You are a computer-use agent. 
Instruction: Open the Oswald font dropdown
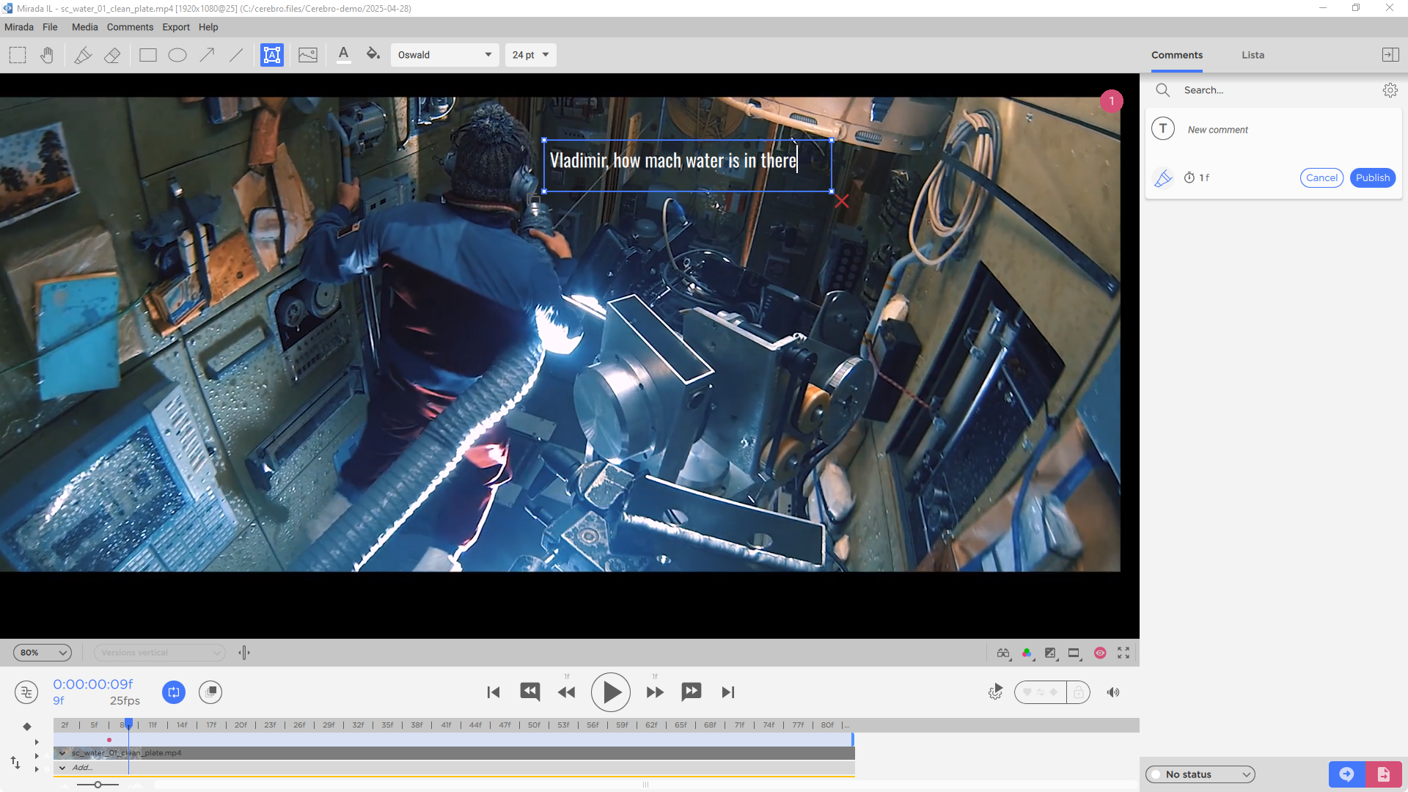coord(444,54)
